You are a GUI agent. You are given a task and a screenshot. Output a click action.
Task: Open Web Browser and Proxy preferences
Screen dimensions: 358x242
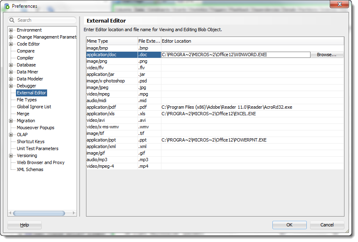[x=41, y=162]
